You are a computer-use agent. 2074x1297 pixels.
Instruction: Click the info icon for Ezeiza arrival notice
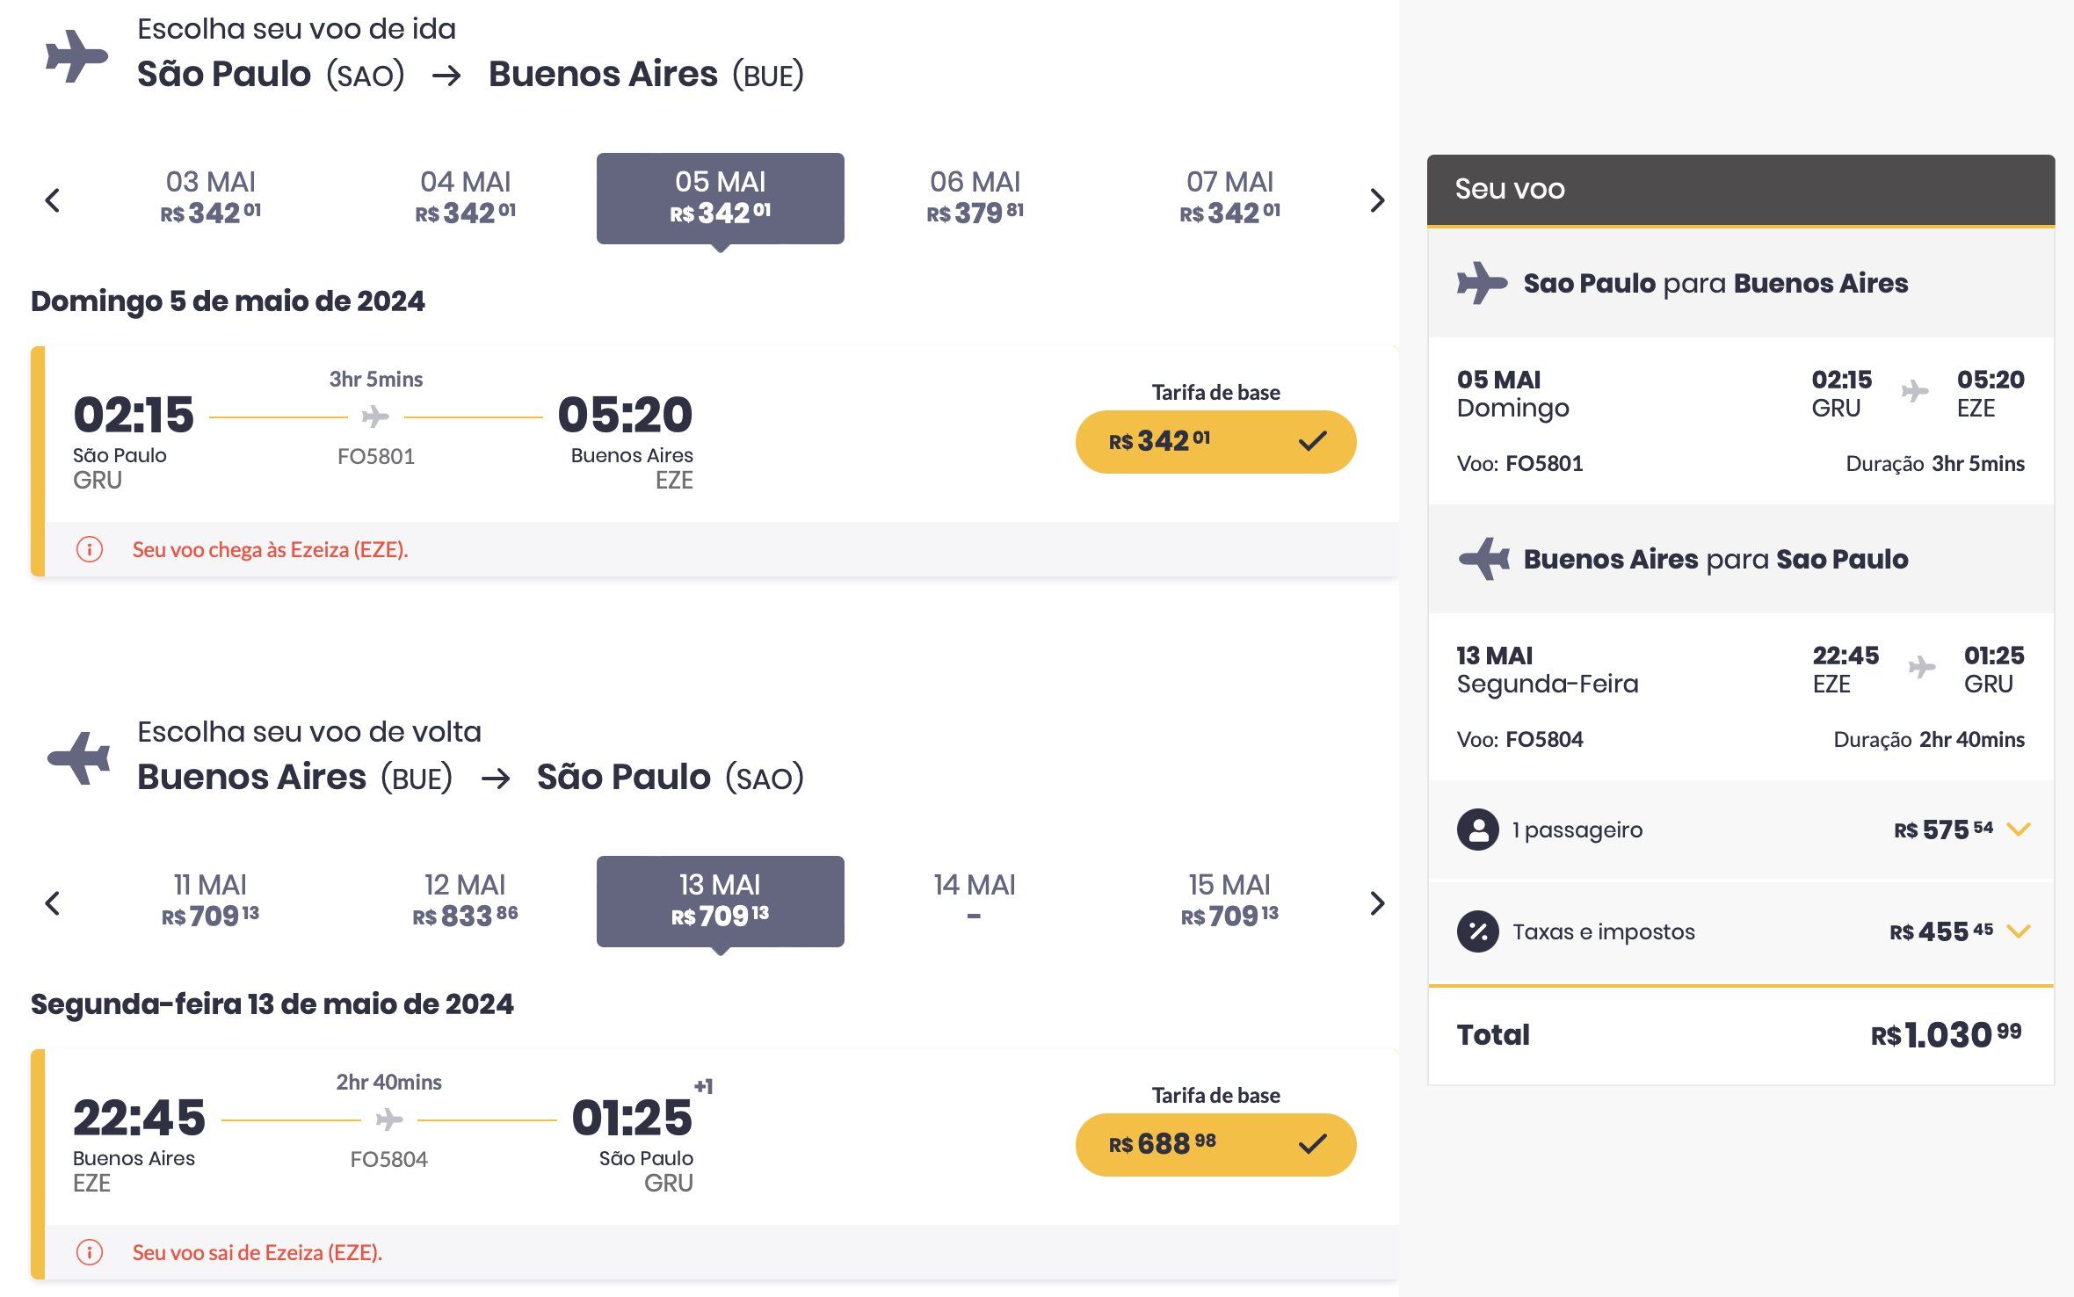(90, 549)
